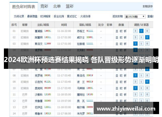
Task: Open 亚 odds data for match 02
Action: coord(117,37)
